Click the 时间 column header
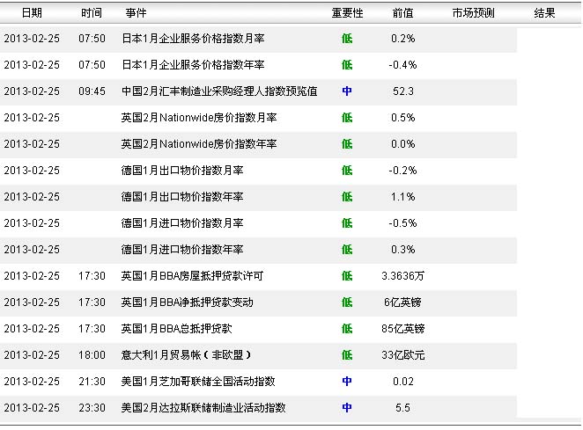The height and width of the screenshot is (430, 583). [x=92, y=13]
